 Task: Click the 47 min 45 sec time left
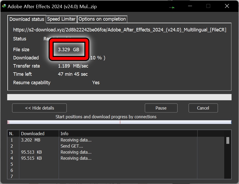pyautogui.click(x=73, y=74)
